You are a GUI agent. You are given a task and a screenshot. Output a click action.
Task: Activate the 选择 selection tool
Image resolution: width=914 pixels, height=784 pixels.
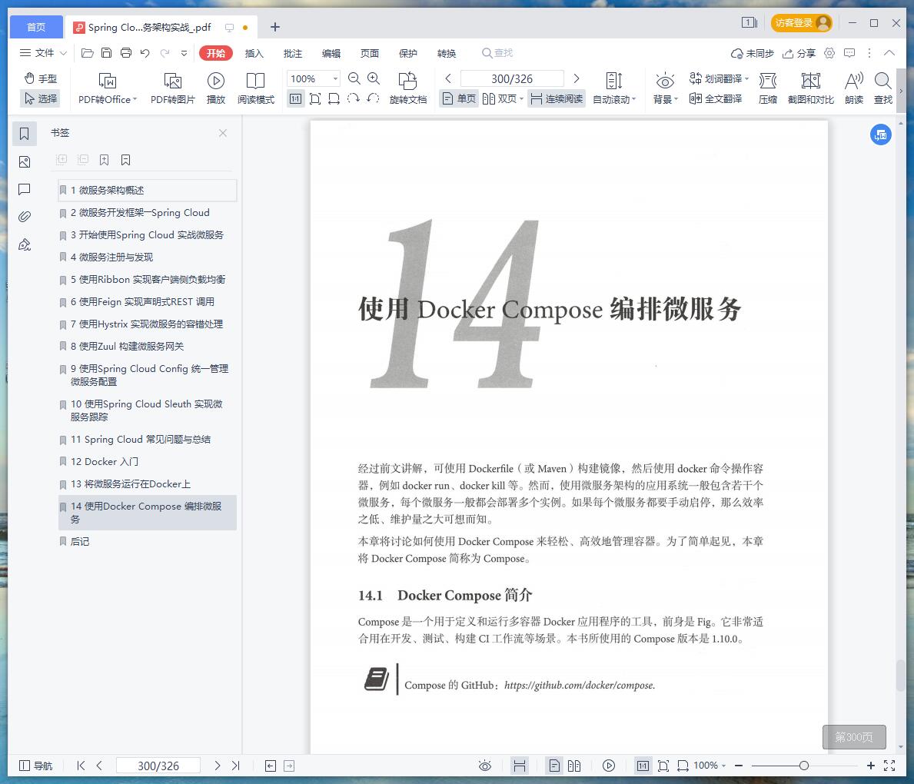[x=40, y=98]
